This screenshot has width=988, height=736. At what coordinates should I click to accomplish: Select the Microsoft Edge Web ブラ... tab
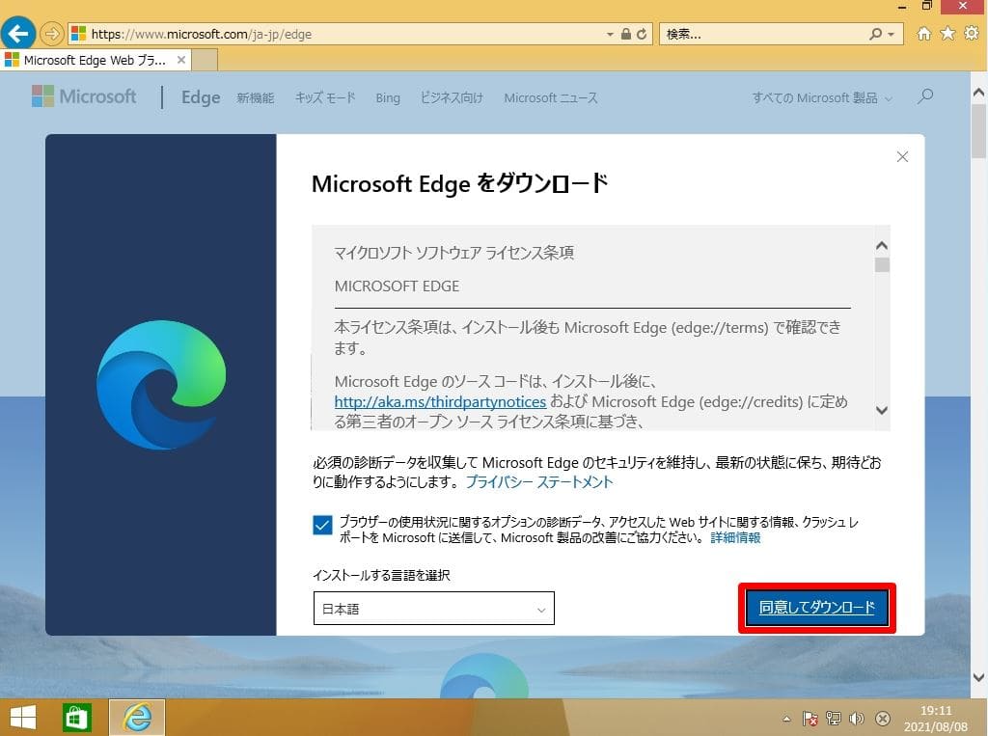(x=95, y=60)
